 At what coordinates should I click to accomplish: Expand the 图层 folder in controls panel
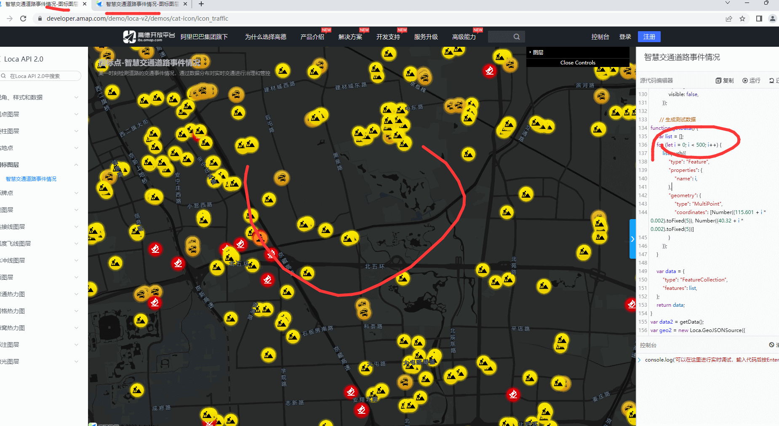pos(538,53)
